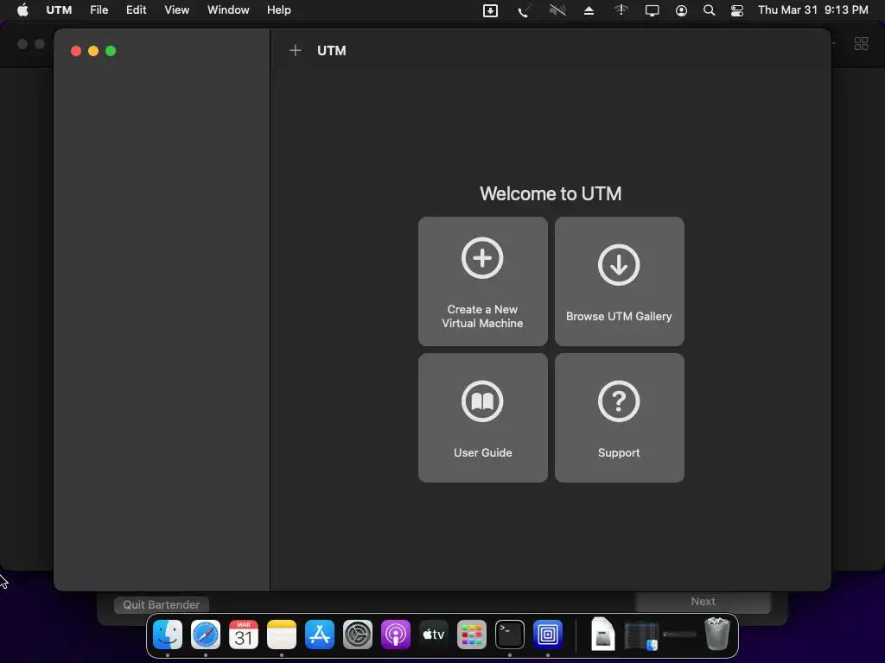Open App Store from the Dock
Image resolution: width=885 pixels, height=663 pixels.
(x=320, y=635)
